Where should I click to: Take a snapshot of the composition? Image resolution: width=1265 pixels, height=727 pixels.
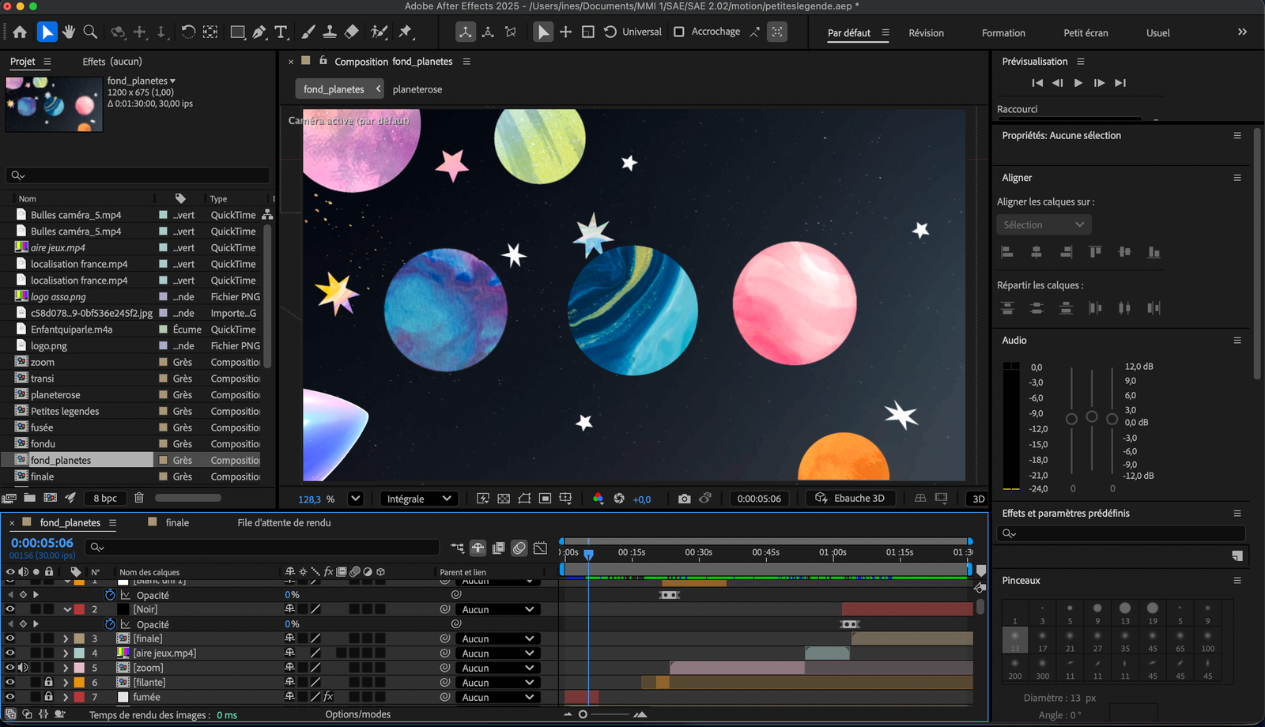(x=685, y=498)
